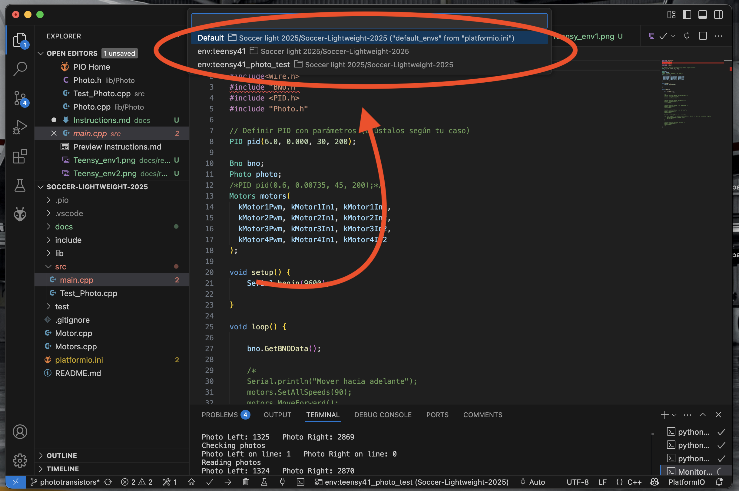Screen dimensions: 739x491
Task: Click PlatformIO Clean trash icon in status bar
Action: [246, 482]
